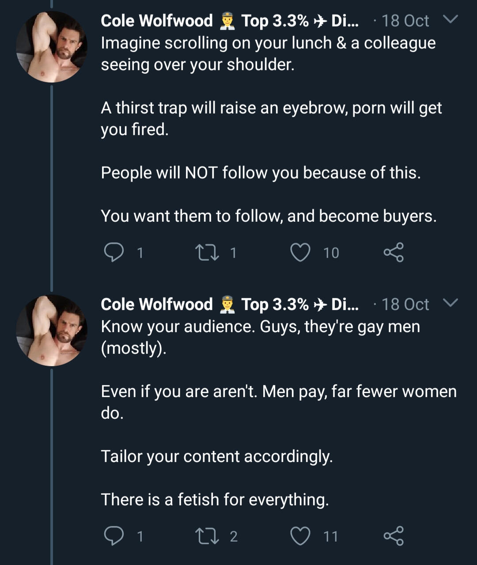View the 10 likes count on first tweet
Image resolution: width=477 pixels, height=565 pixels.
coord(331,253)
